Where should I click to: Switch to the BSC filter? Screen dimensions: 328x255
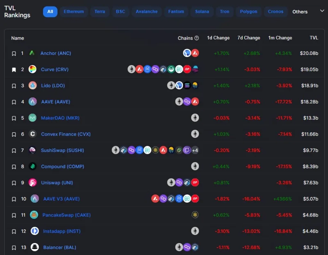coord(121,12)
